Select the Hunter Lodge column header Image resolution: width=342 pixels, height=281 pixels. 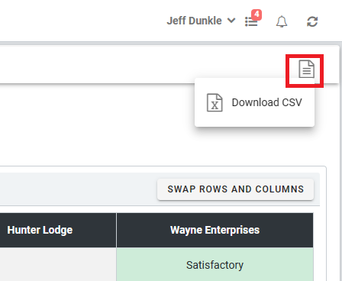tap(40, 230)
